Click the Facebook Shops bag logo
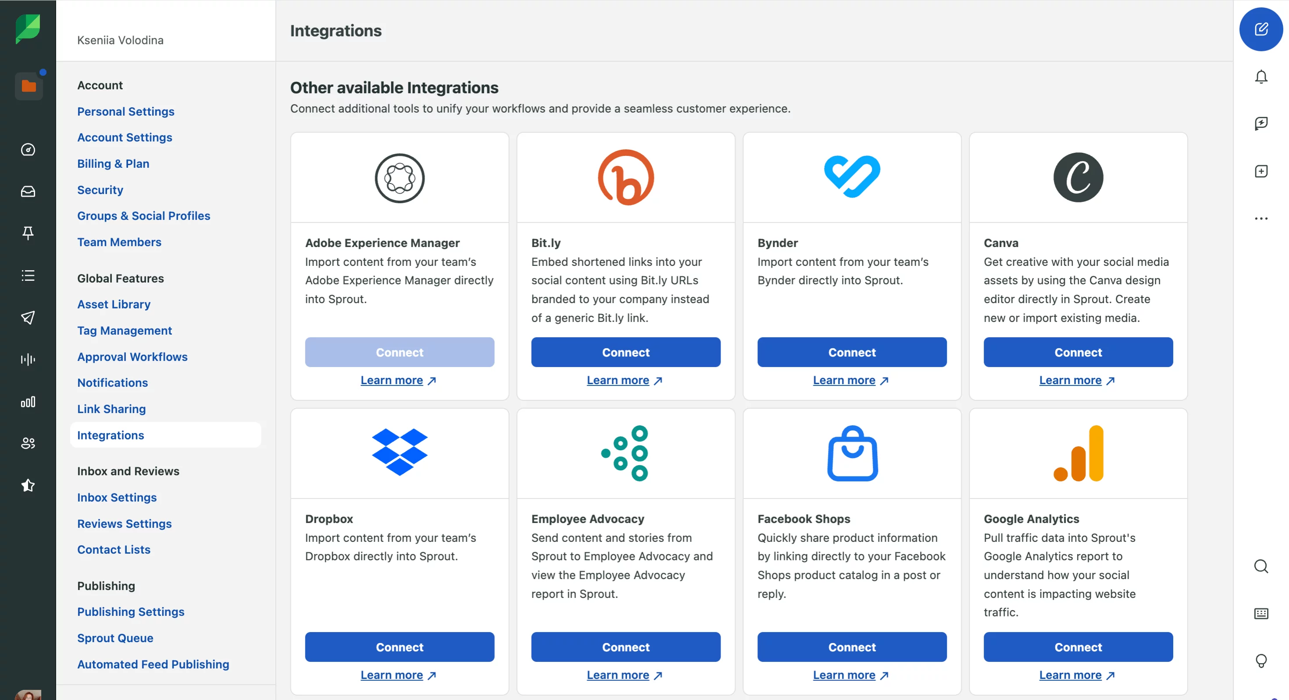 [852, 453]
